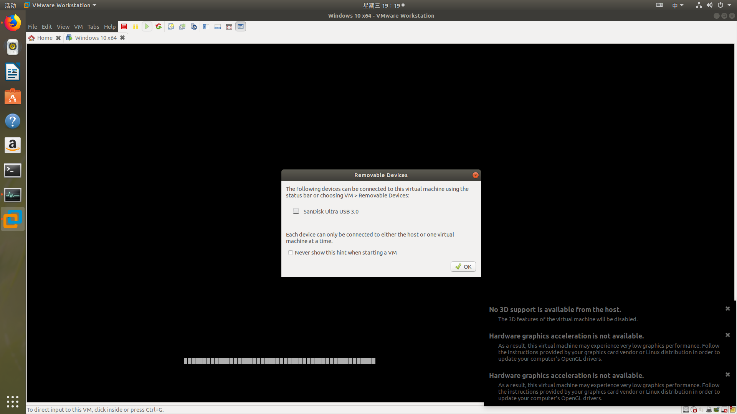Click OK in Removable Devices dialog

(x=463, y=267)
